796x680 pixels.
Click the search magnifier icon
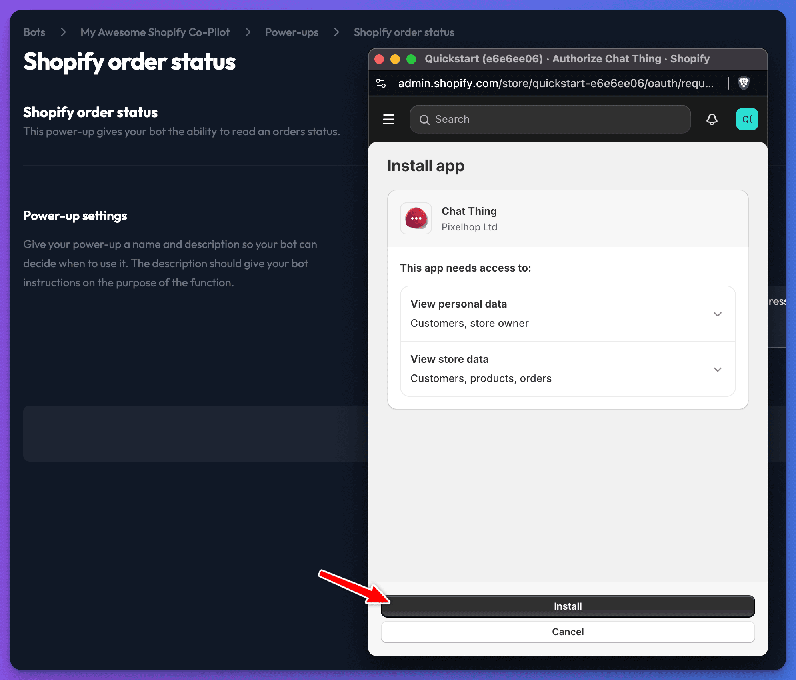point(424,120)
